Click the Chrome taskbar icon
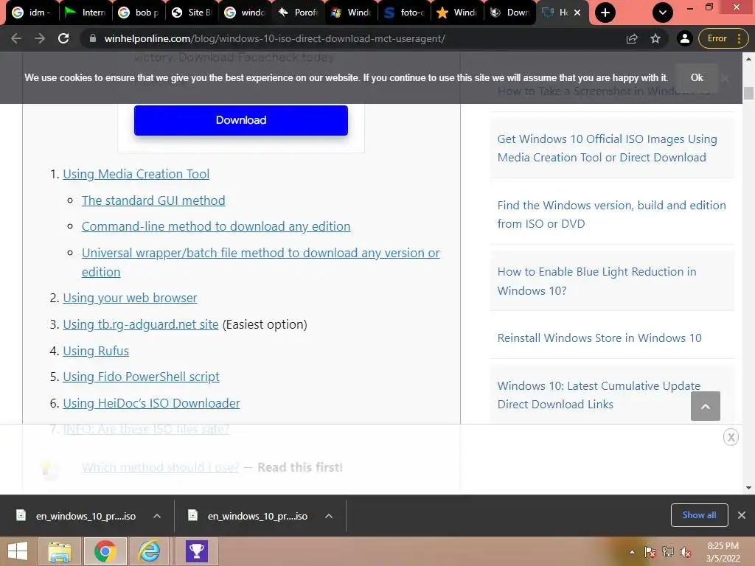This screenshot has width=755, height=566. pyautogui.click(x=105, y=551)
